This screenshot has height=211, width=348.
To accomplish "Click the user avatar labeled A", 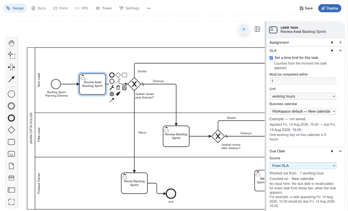I will (244, 29).
